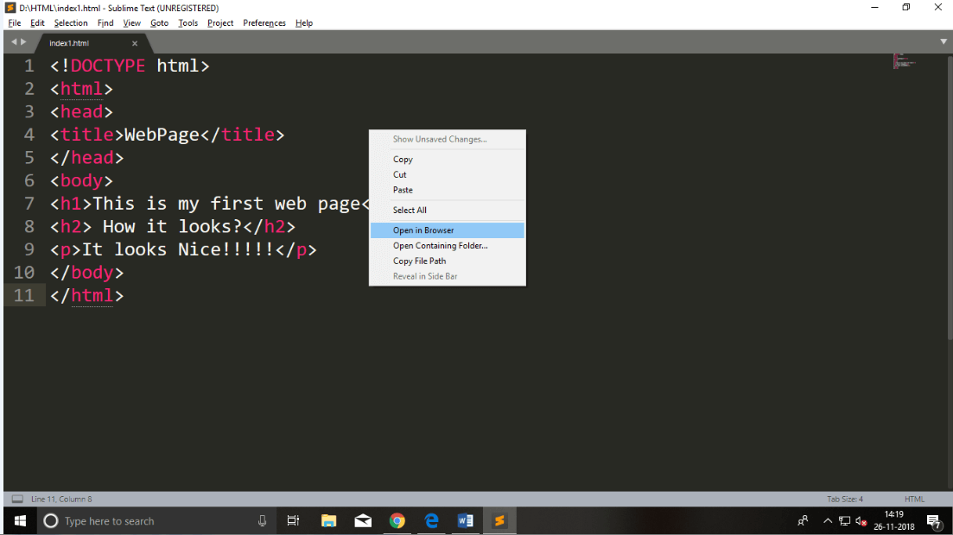
Task: Open the Find menu
Action: coord(105,23)
